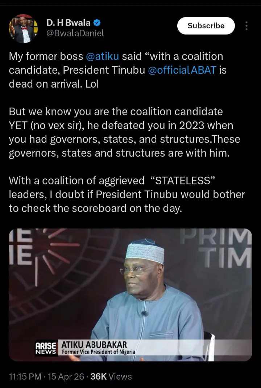Click the Arise News logo in thumbnail
The height and width of the screenshot is (388, 261).
[46, 348]
